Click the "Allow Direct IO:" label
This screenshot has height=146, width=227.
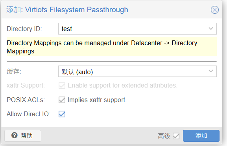point(28,114)
